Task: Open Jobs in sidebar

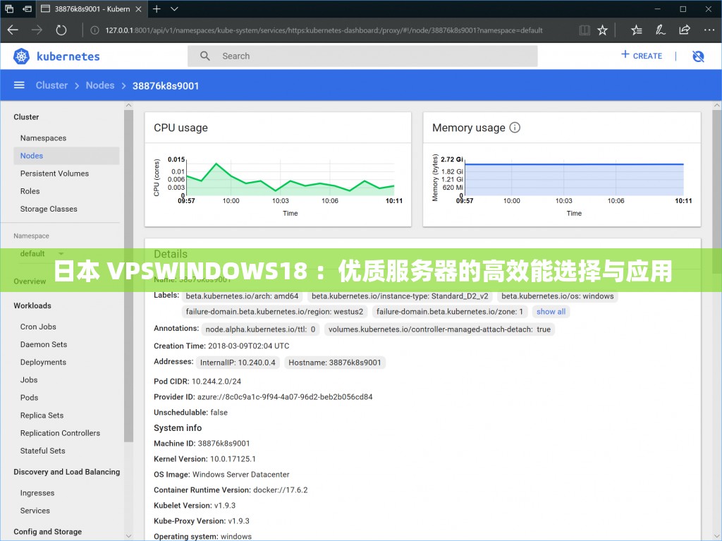Action: (29, 379)
